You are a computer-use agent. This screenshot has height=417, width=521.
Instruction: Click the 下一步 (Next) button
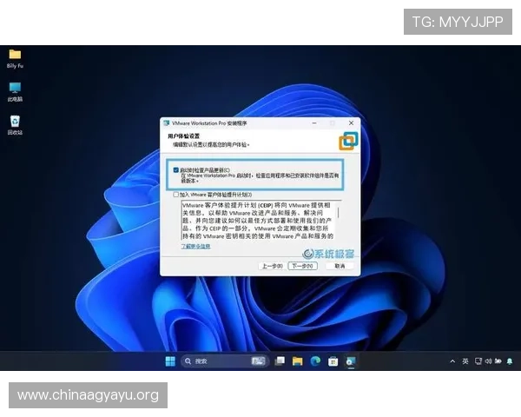click(x=303, y=266)
